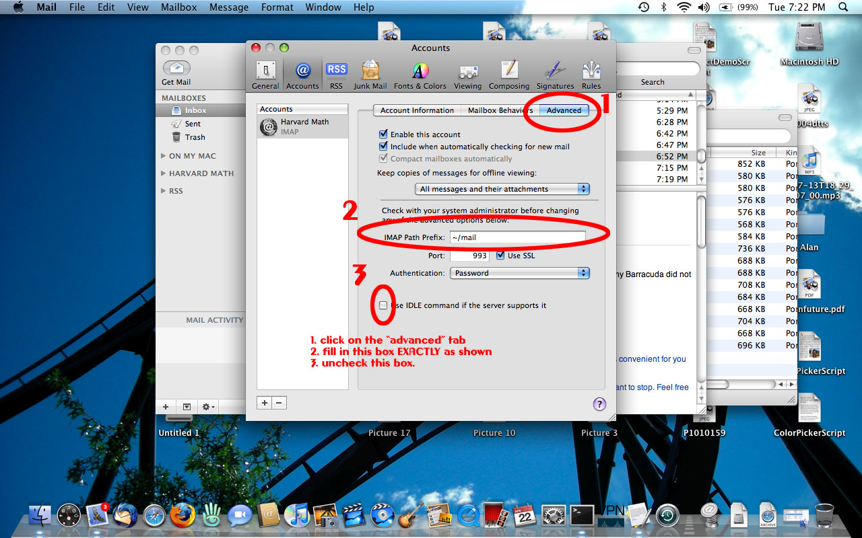Click the add account plus button
Viewport: 862px width, 538px height.
pyautogui.click(x=265, y=403)
